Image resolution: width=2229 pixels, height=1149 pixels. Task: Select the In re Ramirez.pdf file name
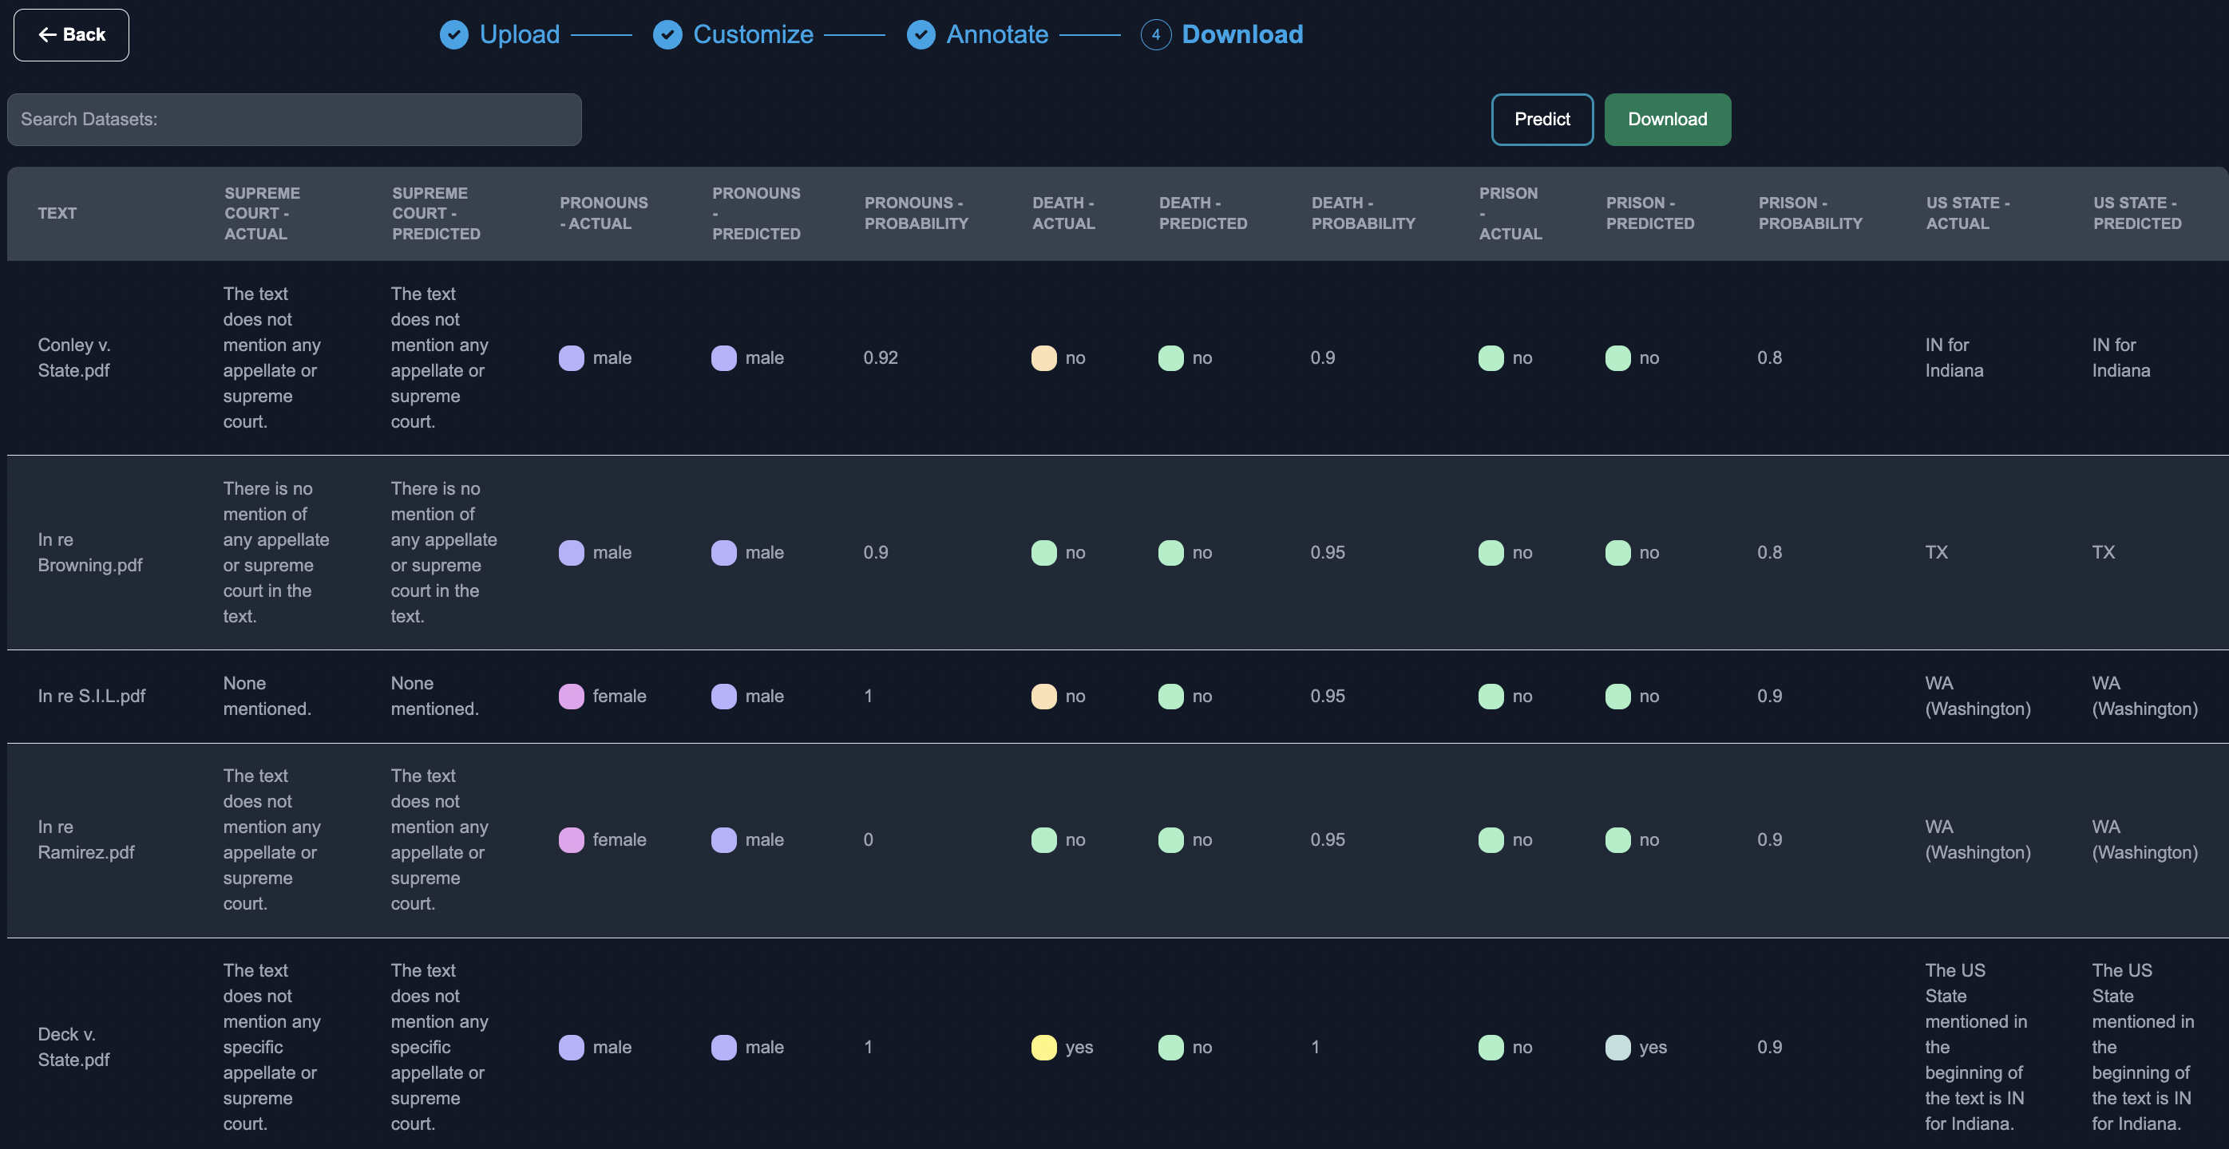point(86,839)
